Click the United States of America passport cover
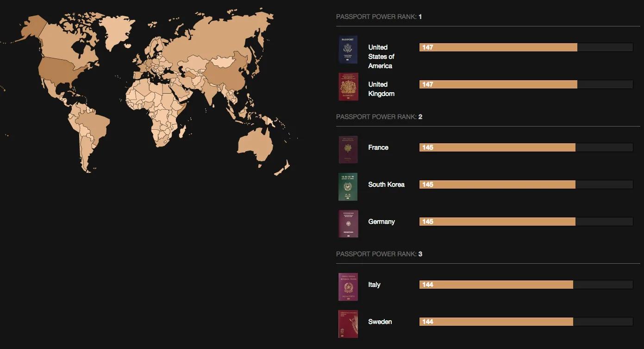Image resolution: width=644 pixels, height=349 pixels. [x=348, y=50]
